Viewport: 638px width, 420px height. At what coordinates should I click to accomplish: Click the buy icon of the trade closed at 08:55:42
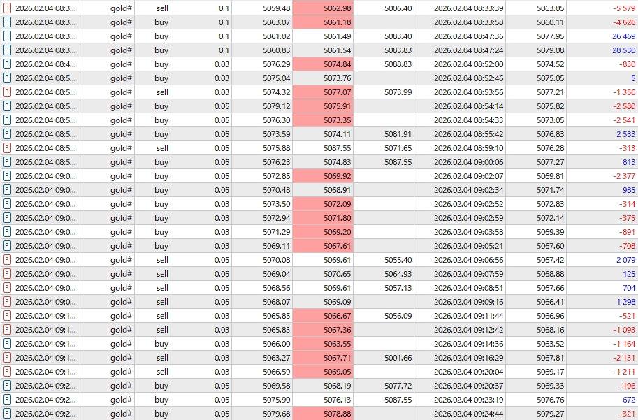click(7, 134)
